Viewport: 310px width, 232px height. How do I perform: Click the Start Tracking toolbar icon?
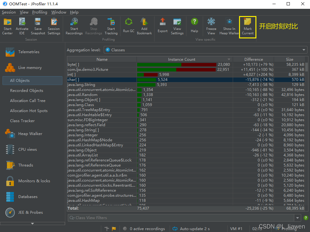(111, 26)
